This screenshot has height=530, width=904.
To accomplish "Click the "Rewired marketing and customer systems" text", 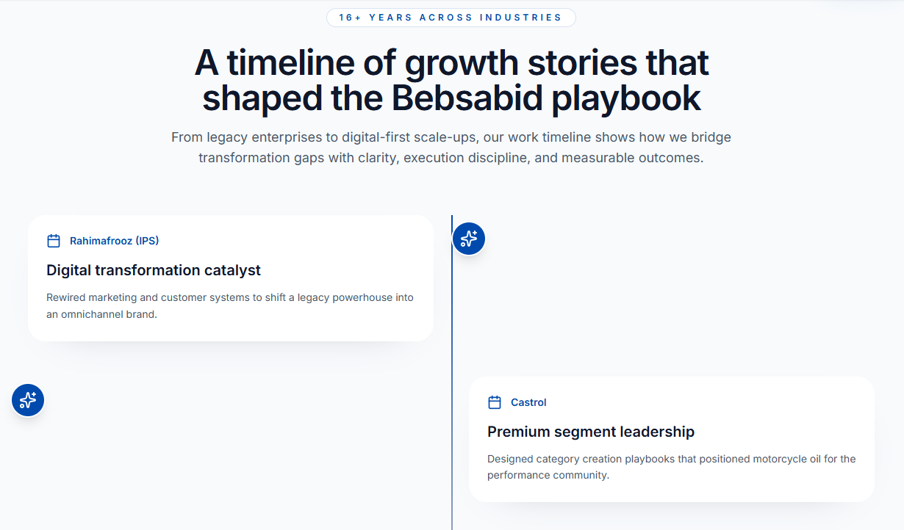I will tap(147, 297).
